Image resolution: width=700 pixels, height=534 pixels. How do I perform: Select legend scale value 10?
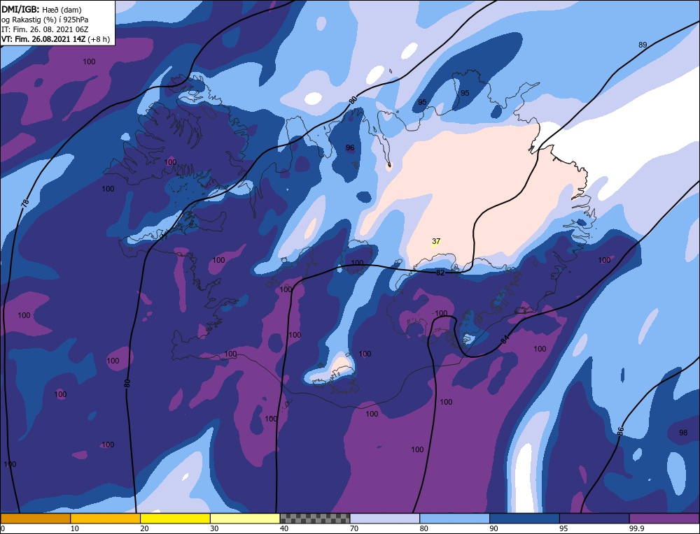(x=75, y=528)
